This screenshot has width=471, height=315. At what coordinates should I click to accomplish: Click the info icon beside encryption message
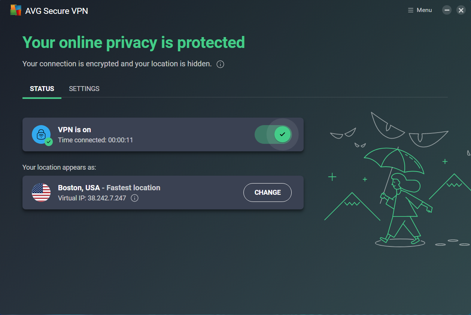click(x=221, y=64)
